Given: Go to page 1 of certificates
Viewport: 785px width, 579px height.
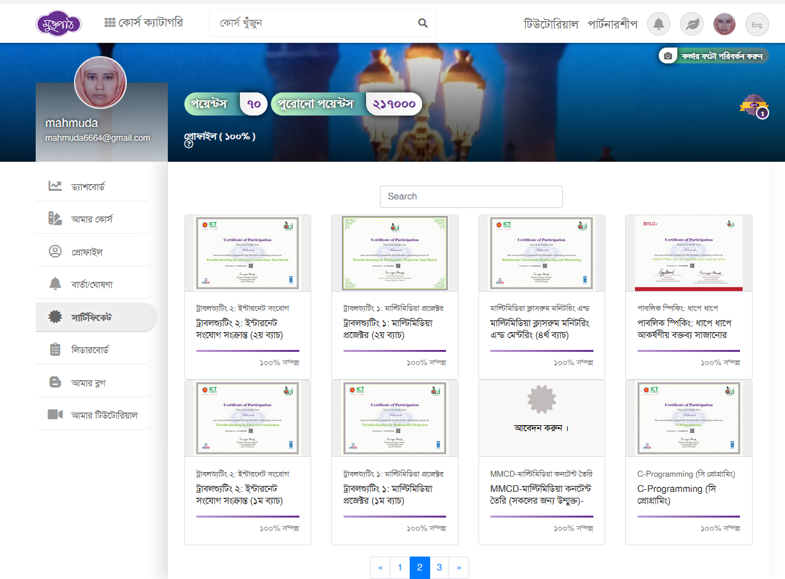Looking at the screenshot, I should pos(400,568).
